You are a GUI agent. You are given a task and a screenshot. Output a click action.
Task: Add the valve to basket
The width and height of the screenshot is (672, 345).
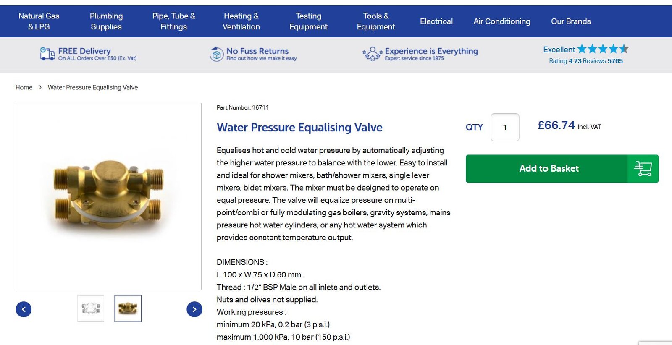pos(549,169)
